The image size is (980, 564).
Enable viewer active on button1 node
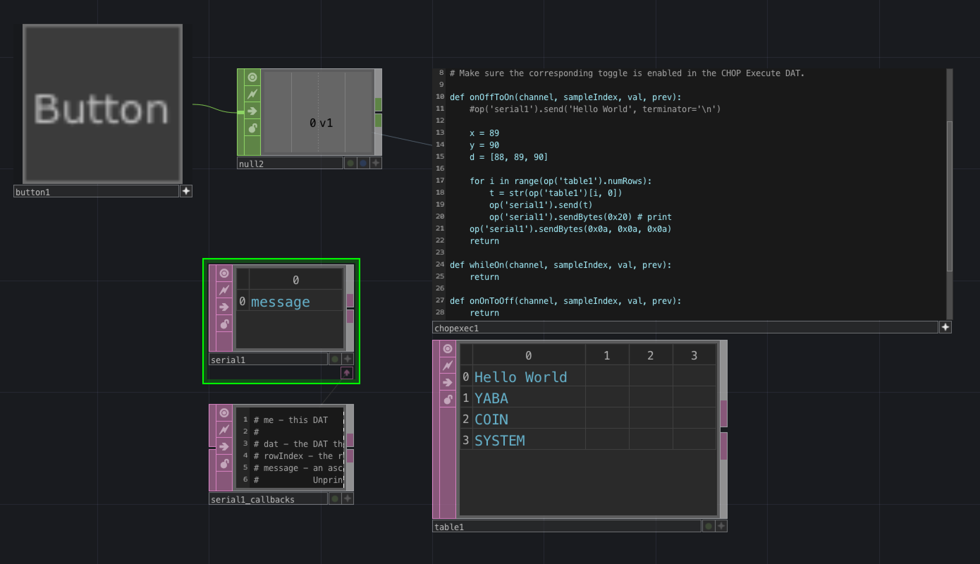186,191
